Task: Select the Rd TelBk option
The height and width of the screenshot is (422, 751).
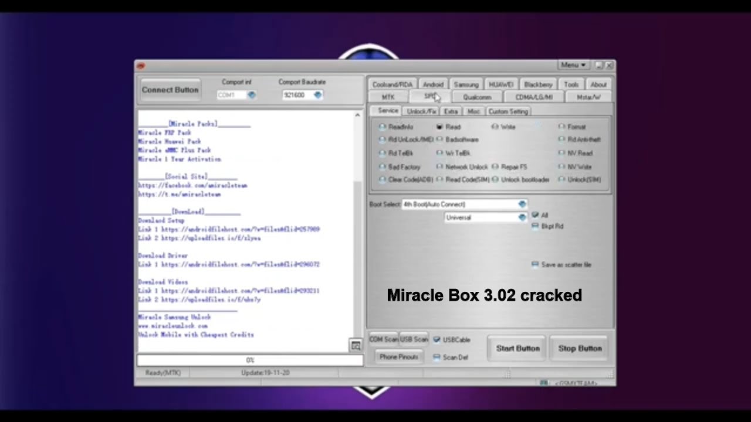Action: tap(396, 153)
